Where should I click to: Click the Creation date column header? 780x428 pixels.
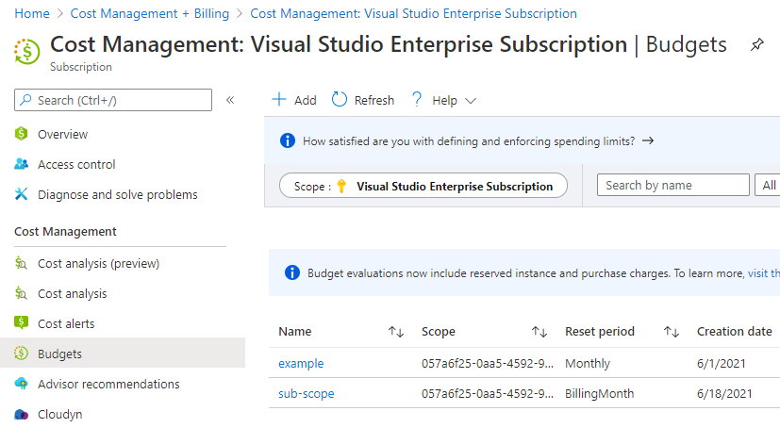734,332
